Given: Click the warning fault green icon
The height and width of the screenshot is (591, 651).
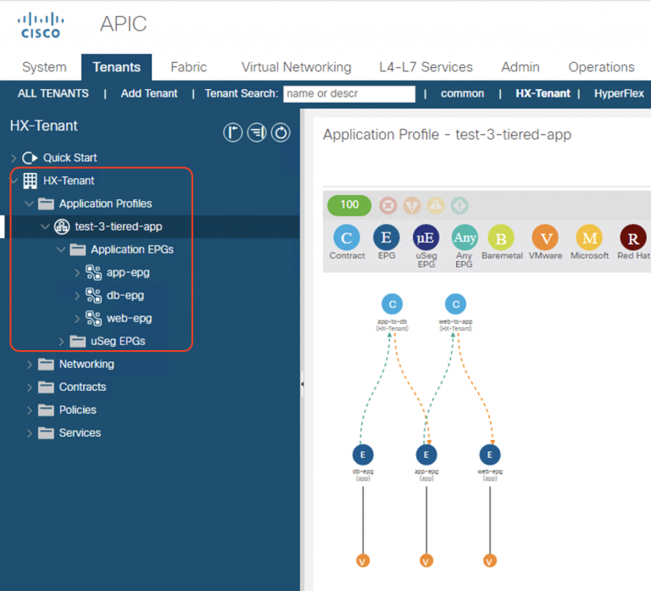Looking at the screenshot, I should 459,205.
